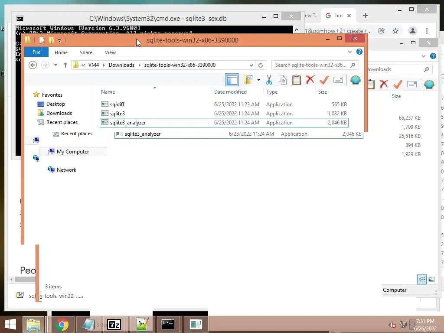Open Notepad++ from taskbar

142,324
